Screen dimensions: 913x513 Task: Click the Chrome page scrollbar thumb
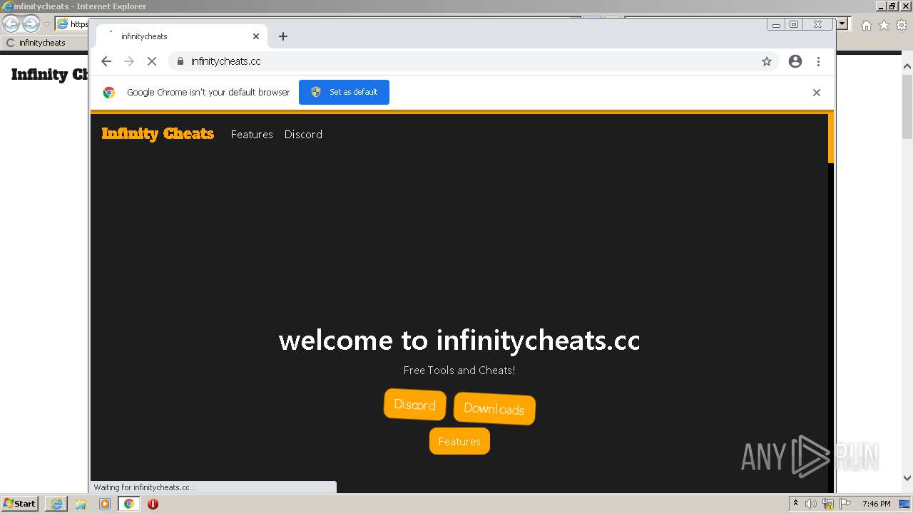pos(831,138)
